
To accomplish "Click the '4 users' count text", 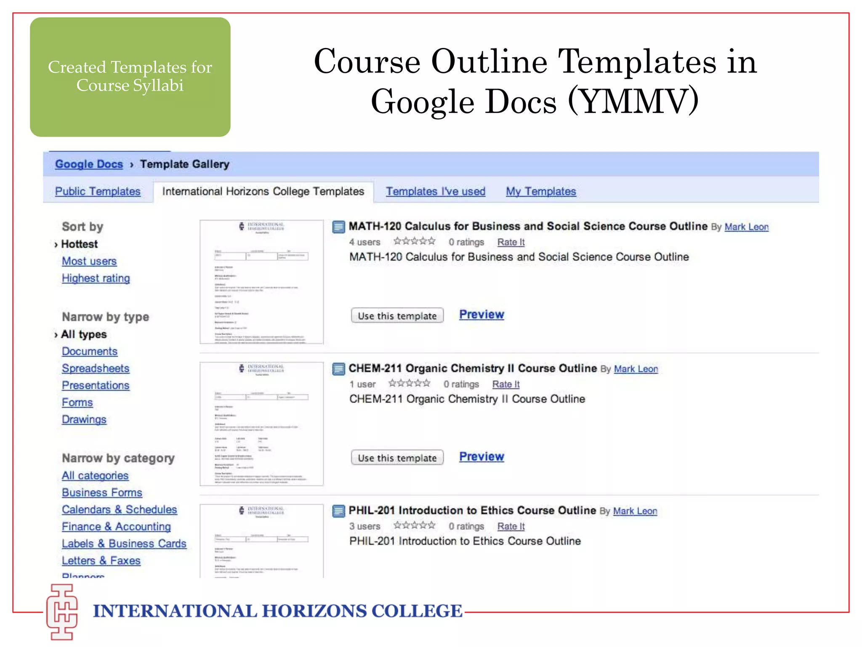I will click(x=364, y=242).
